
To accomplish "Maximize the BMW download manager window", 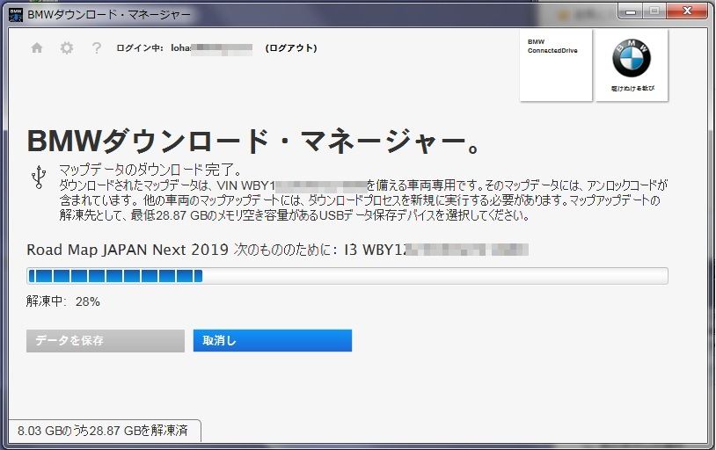I will tap(654, 11).
